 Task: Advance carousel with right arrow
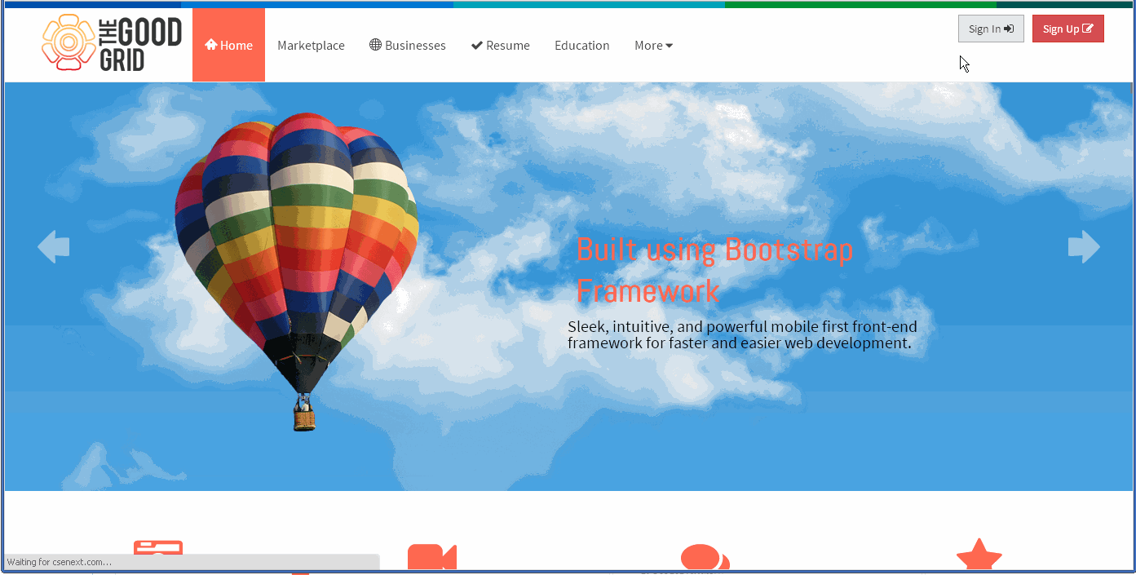tap(1084, 246)
